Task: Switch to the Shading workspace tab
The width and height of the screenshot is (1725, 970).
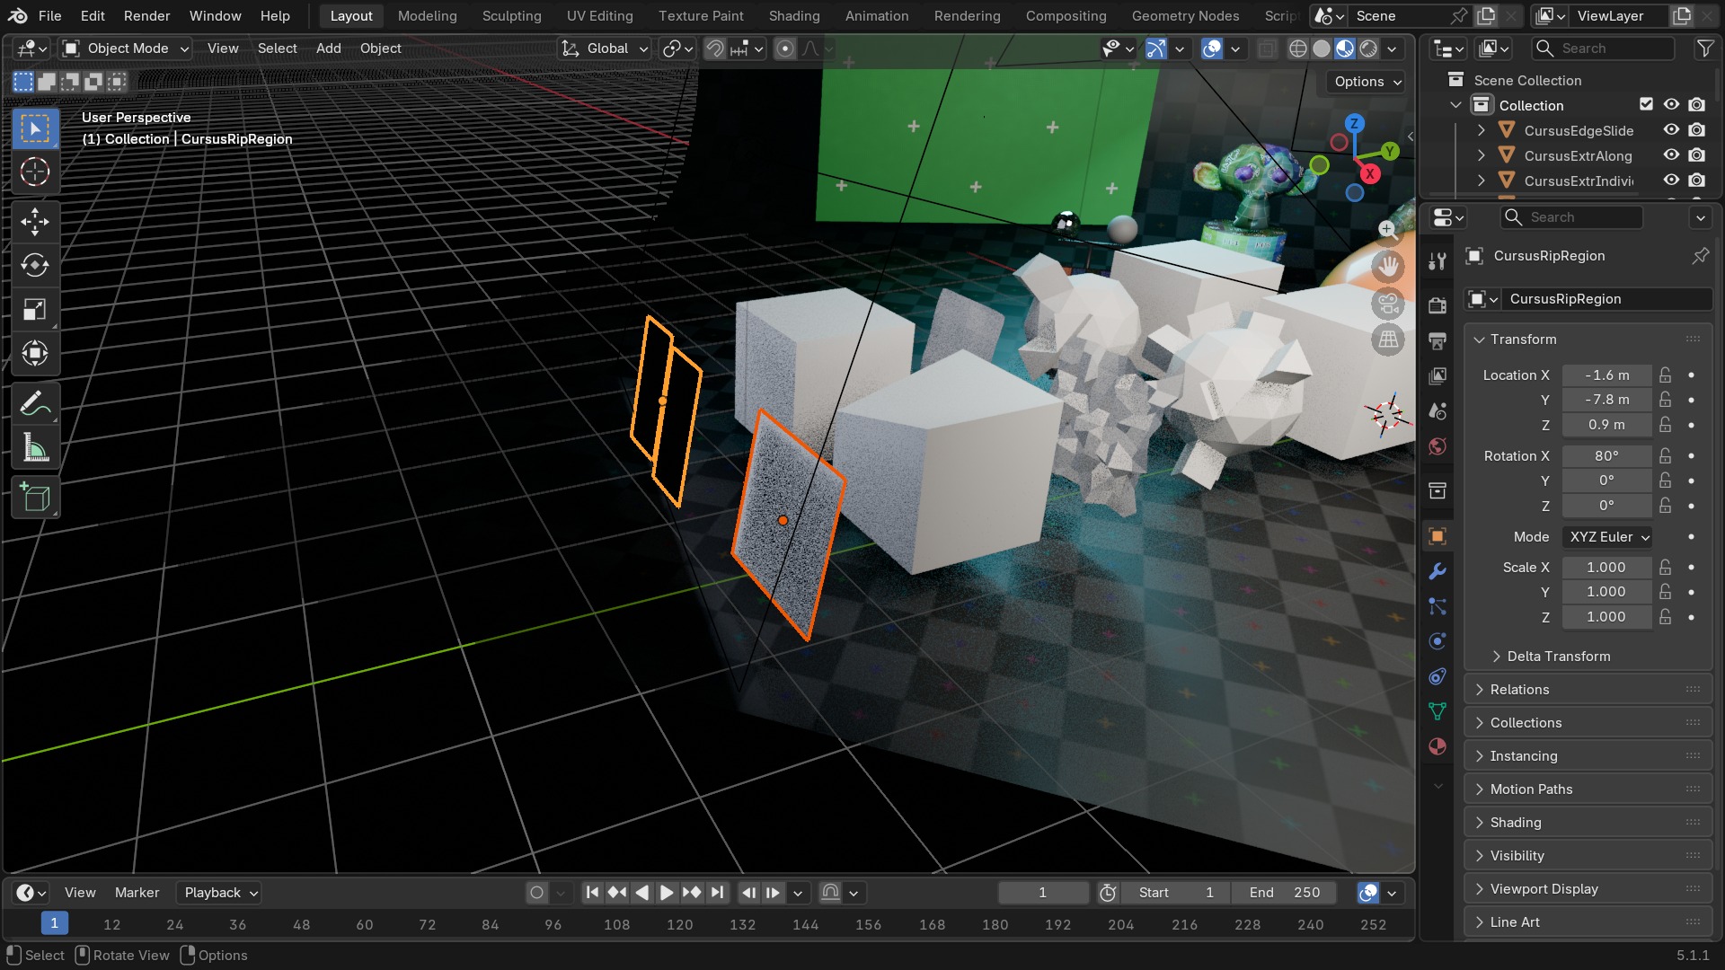Action: (794, 16)
